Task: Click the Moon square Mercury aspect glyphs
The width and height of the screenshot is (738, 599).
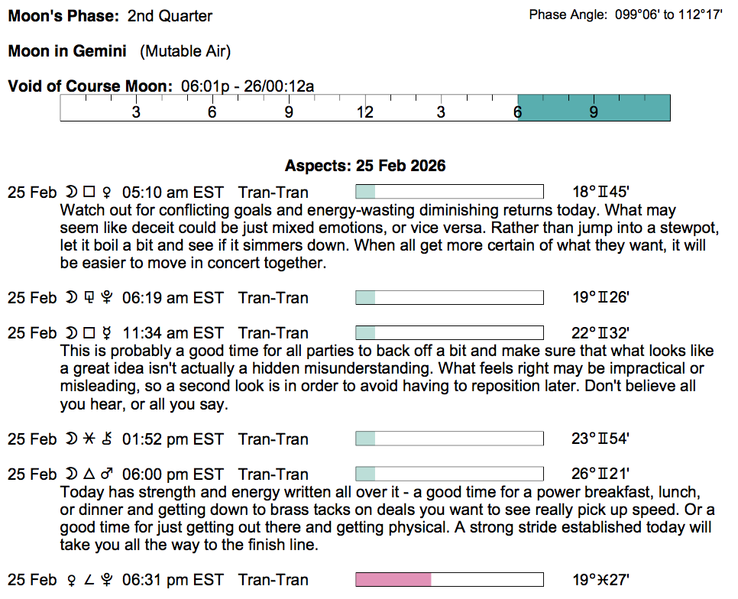Action: [89, 333]
